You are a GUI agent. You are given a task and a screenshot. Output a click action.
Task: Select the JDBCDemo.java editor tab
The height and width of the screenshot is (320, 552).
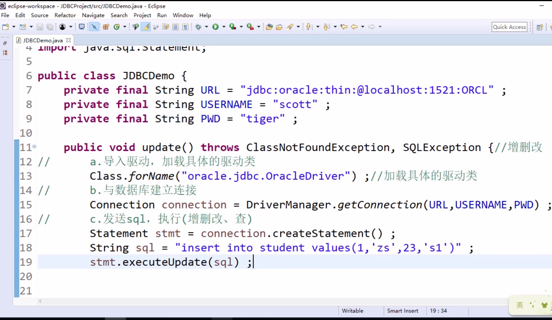[x=43, y=40]
